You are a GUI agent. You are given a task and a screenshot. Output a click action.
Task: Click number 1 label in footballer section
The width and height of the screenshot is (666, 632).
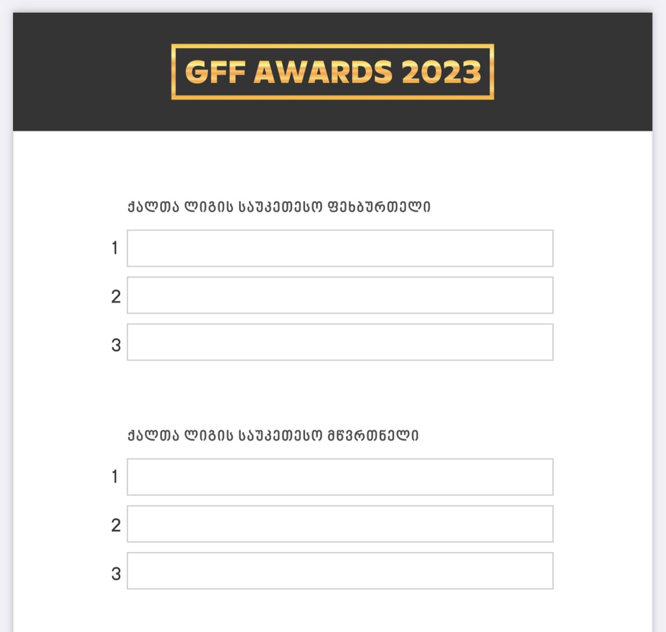(115, 248)
